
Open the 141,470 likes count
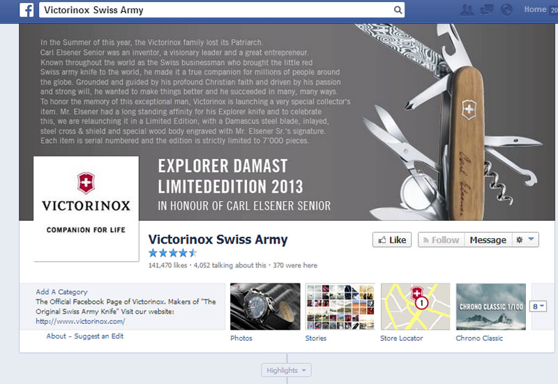pos(167,265)
